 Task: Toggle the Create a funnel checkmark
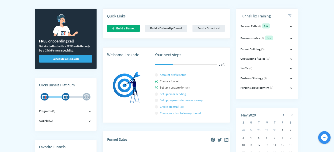pos(156,81)
